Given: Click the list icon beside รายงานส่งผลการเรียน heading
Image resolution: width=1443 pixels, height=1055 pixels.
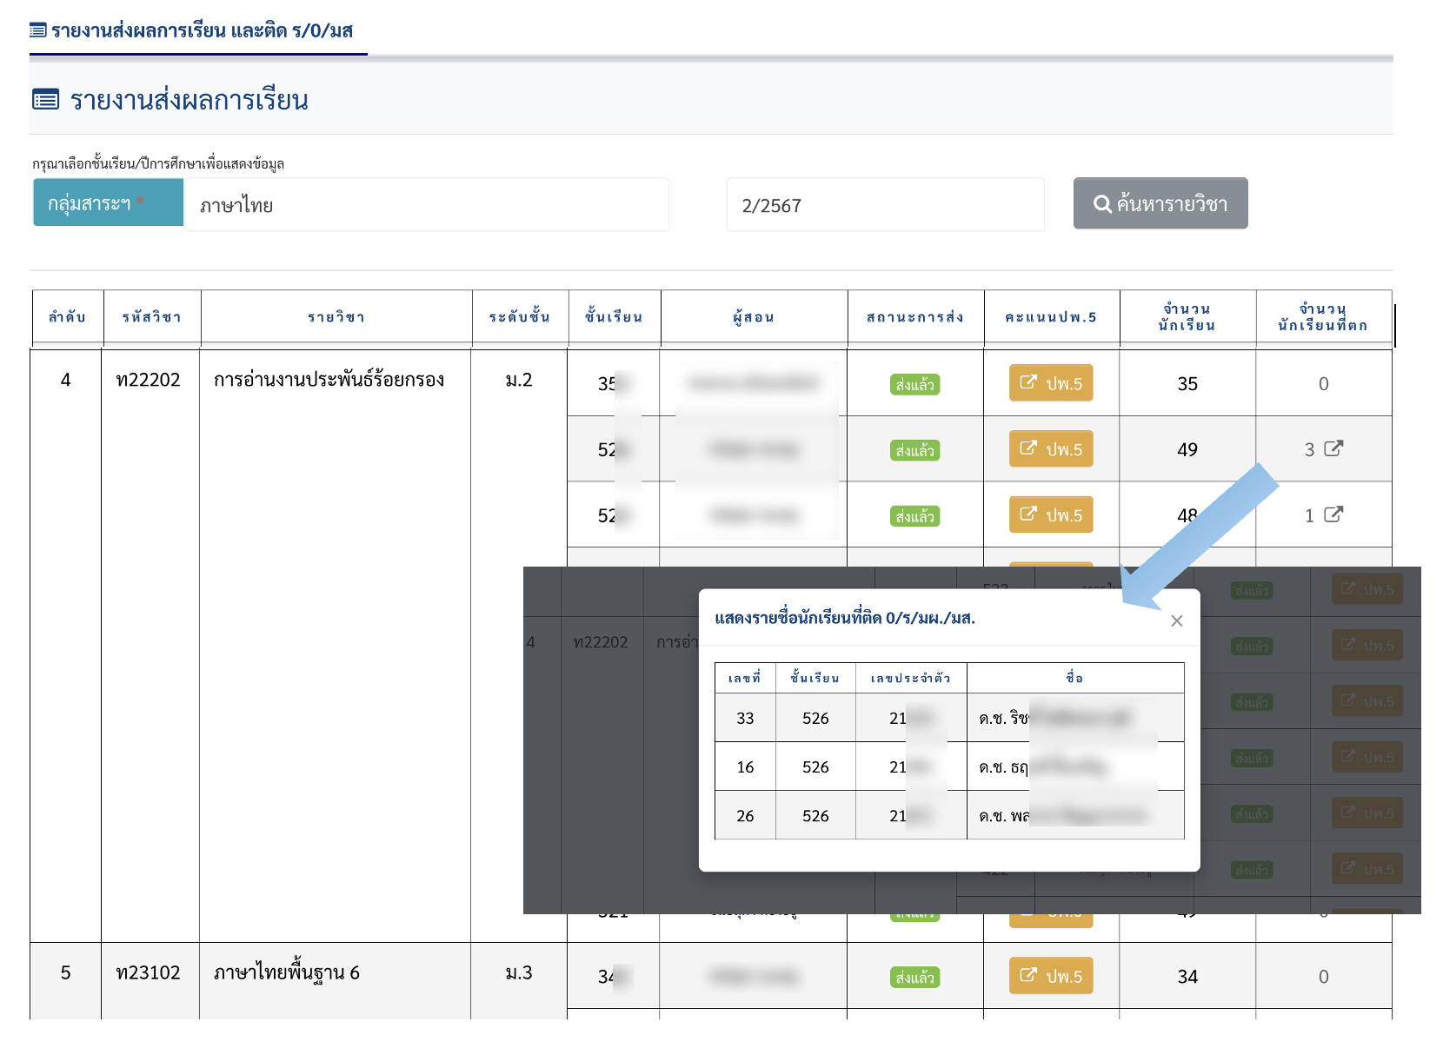Looking at the screenshot, I should [45, 100].
